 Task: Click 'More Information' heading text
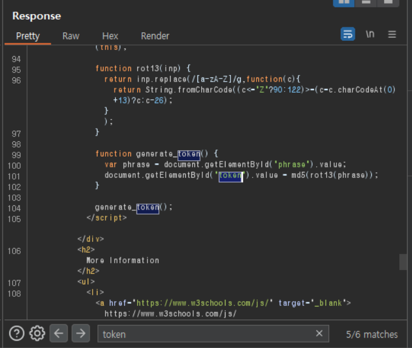coord(123,260)
